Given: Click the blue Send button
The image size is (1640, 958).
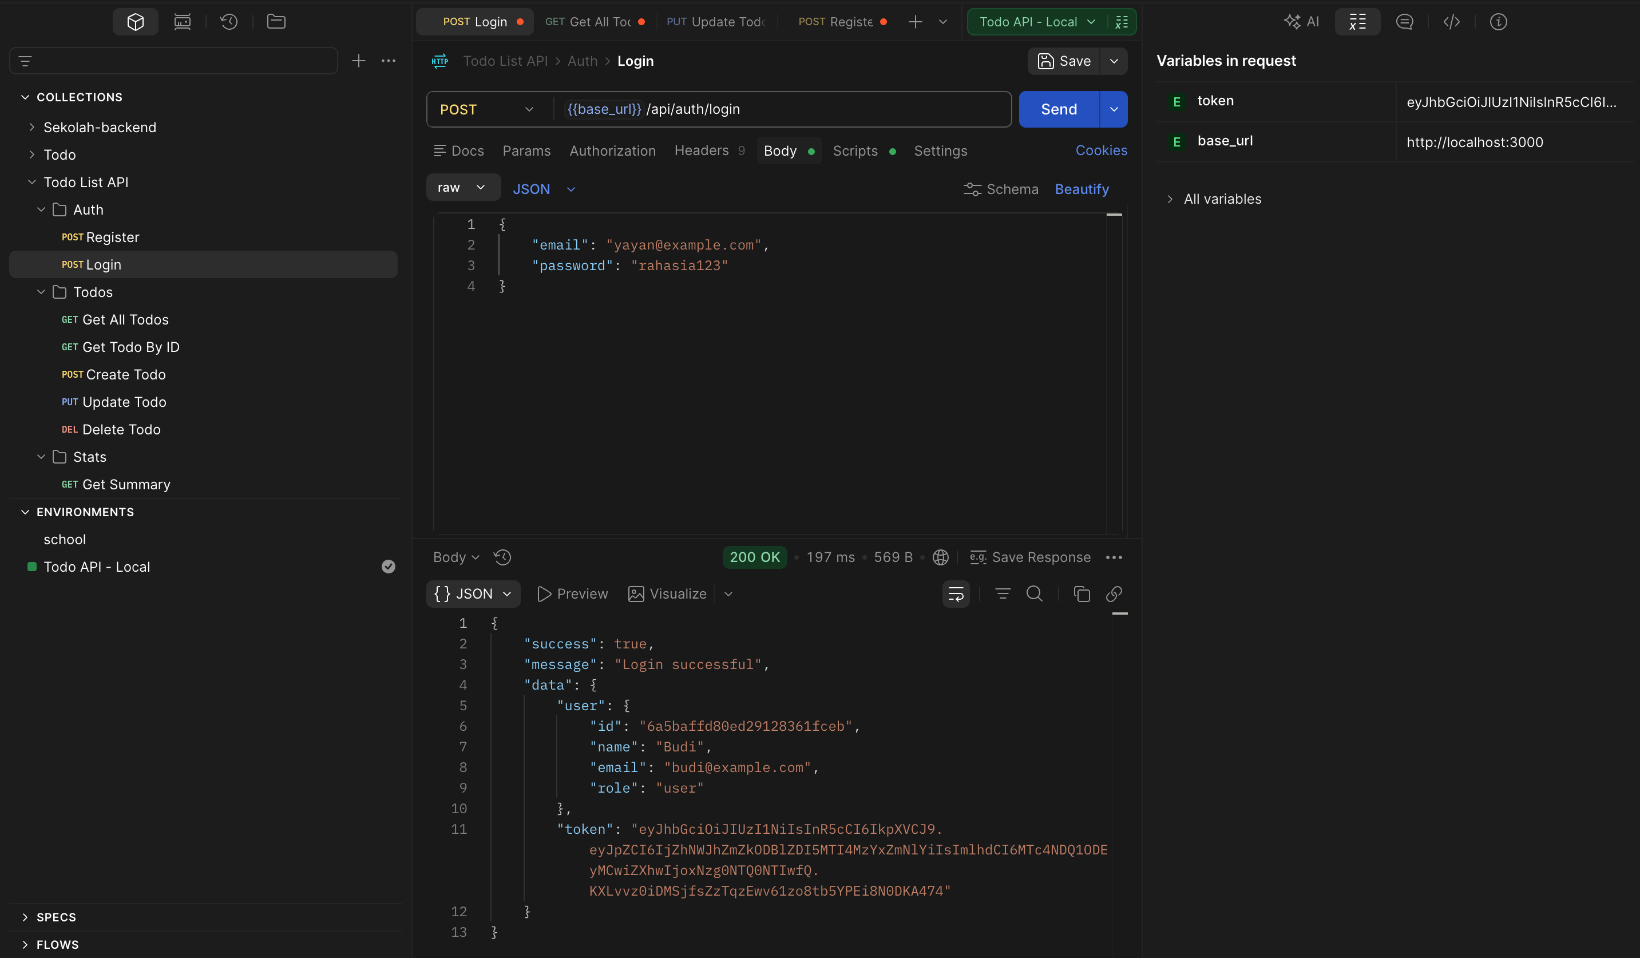Looking at the screenshot, I should tap(1059, 109).
